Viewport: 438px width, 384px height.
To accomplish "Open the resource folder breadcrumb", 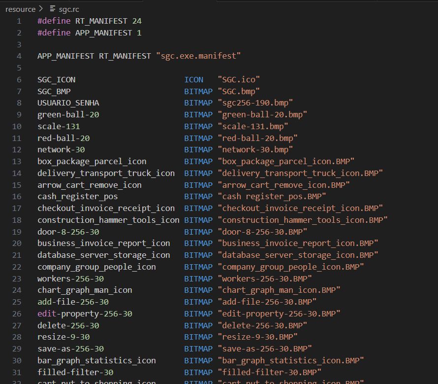I will tap(20, 9).
